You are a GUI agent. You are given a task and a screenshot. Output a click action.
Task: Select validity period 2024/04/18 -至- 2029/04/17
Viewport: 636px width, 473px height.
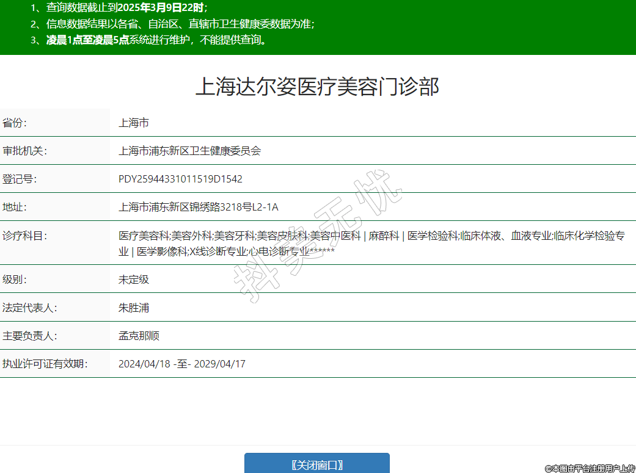click(181, 364)
